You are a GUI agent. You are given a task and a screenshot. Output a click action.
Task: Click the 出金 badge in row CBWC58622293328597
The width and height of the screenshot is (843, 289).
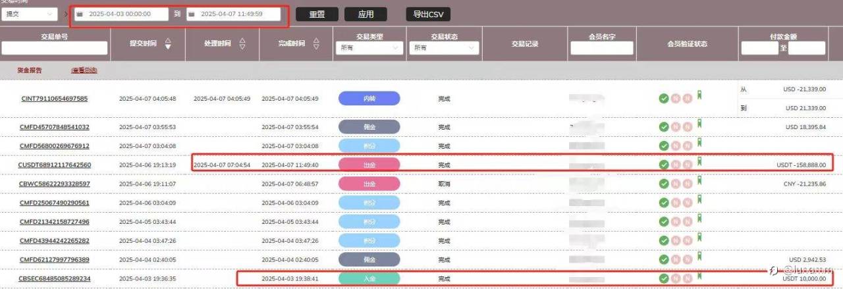369,184
